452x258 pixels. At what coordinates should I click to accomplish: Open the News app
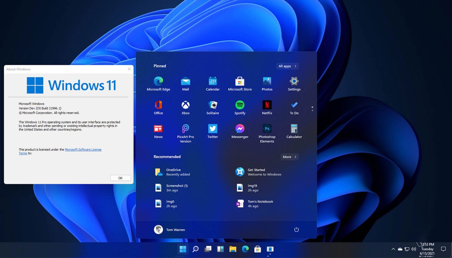click(158, 131)
